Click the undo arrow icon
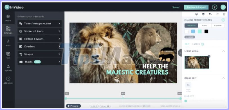 (210, 14)
